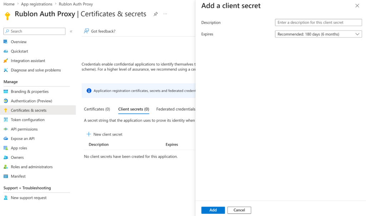Select the Client secrets (0) tab
The width and height of the screenshot is (366, 216).
(134, 109)
